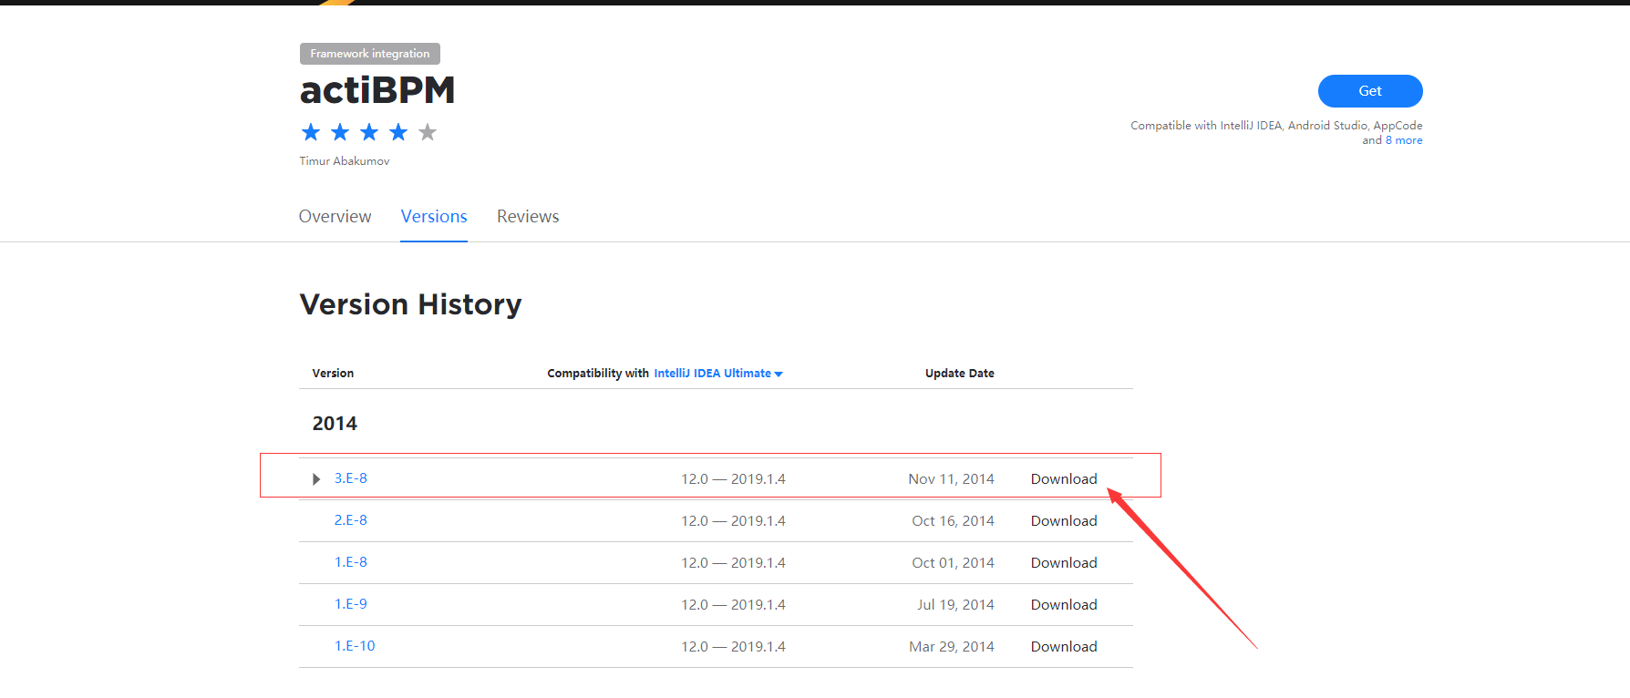Click the actiBPM plugin title

(x=377, y=90)
